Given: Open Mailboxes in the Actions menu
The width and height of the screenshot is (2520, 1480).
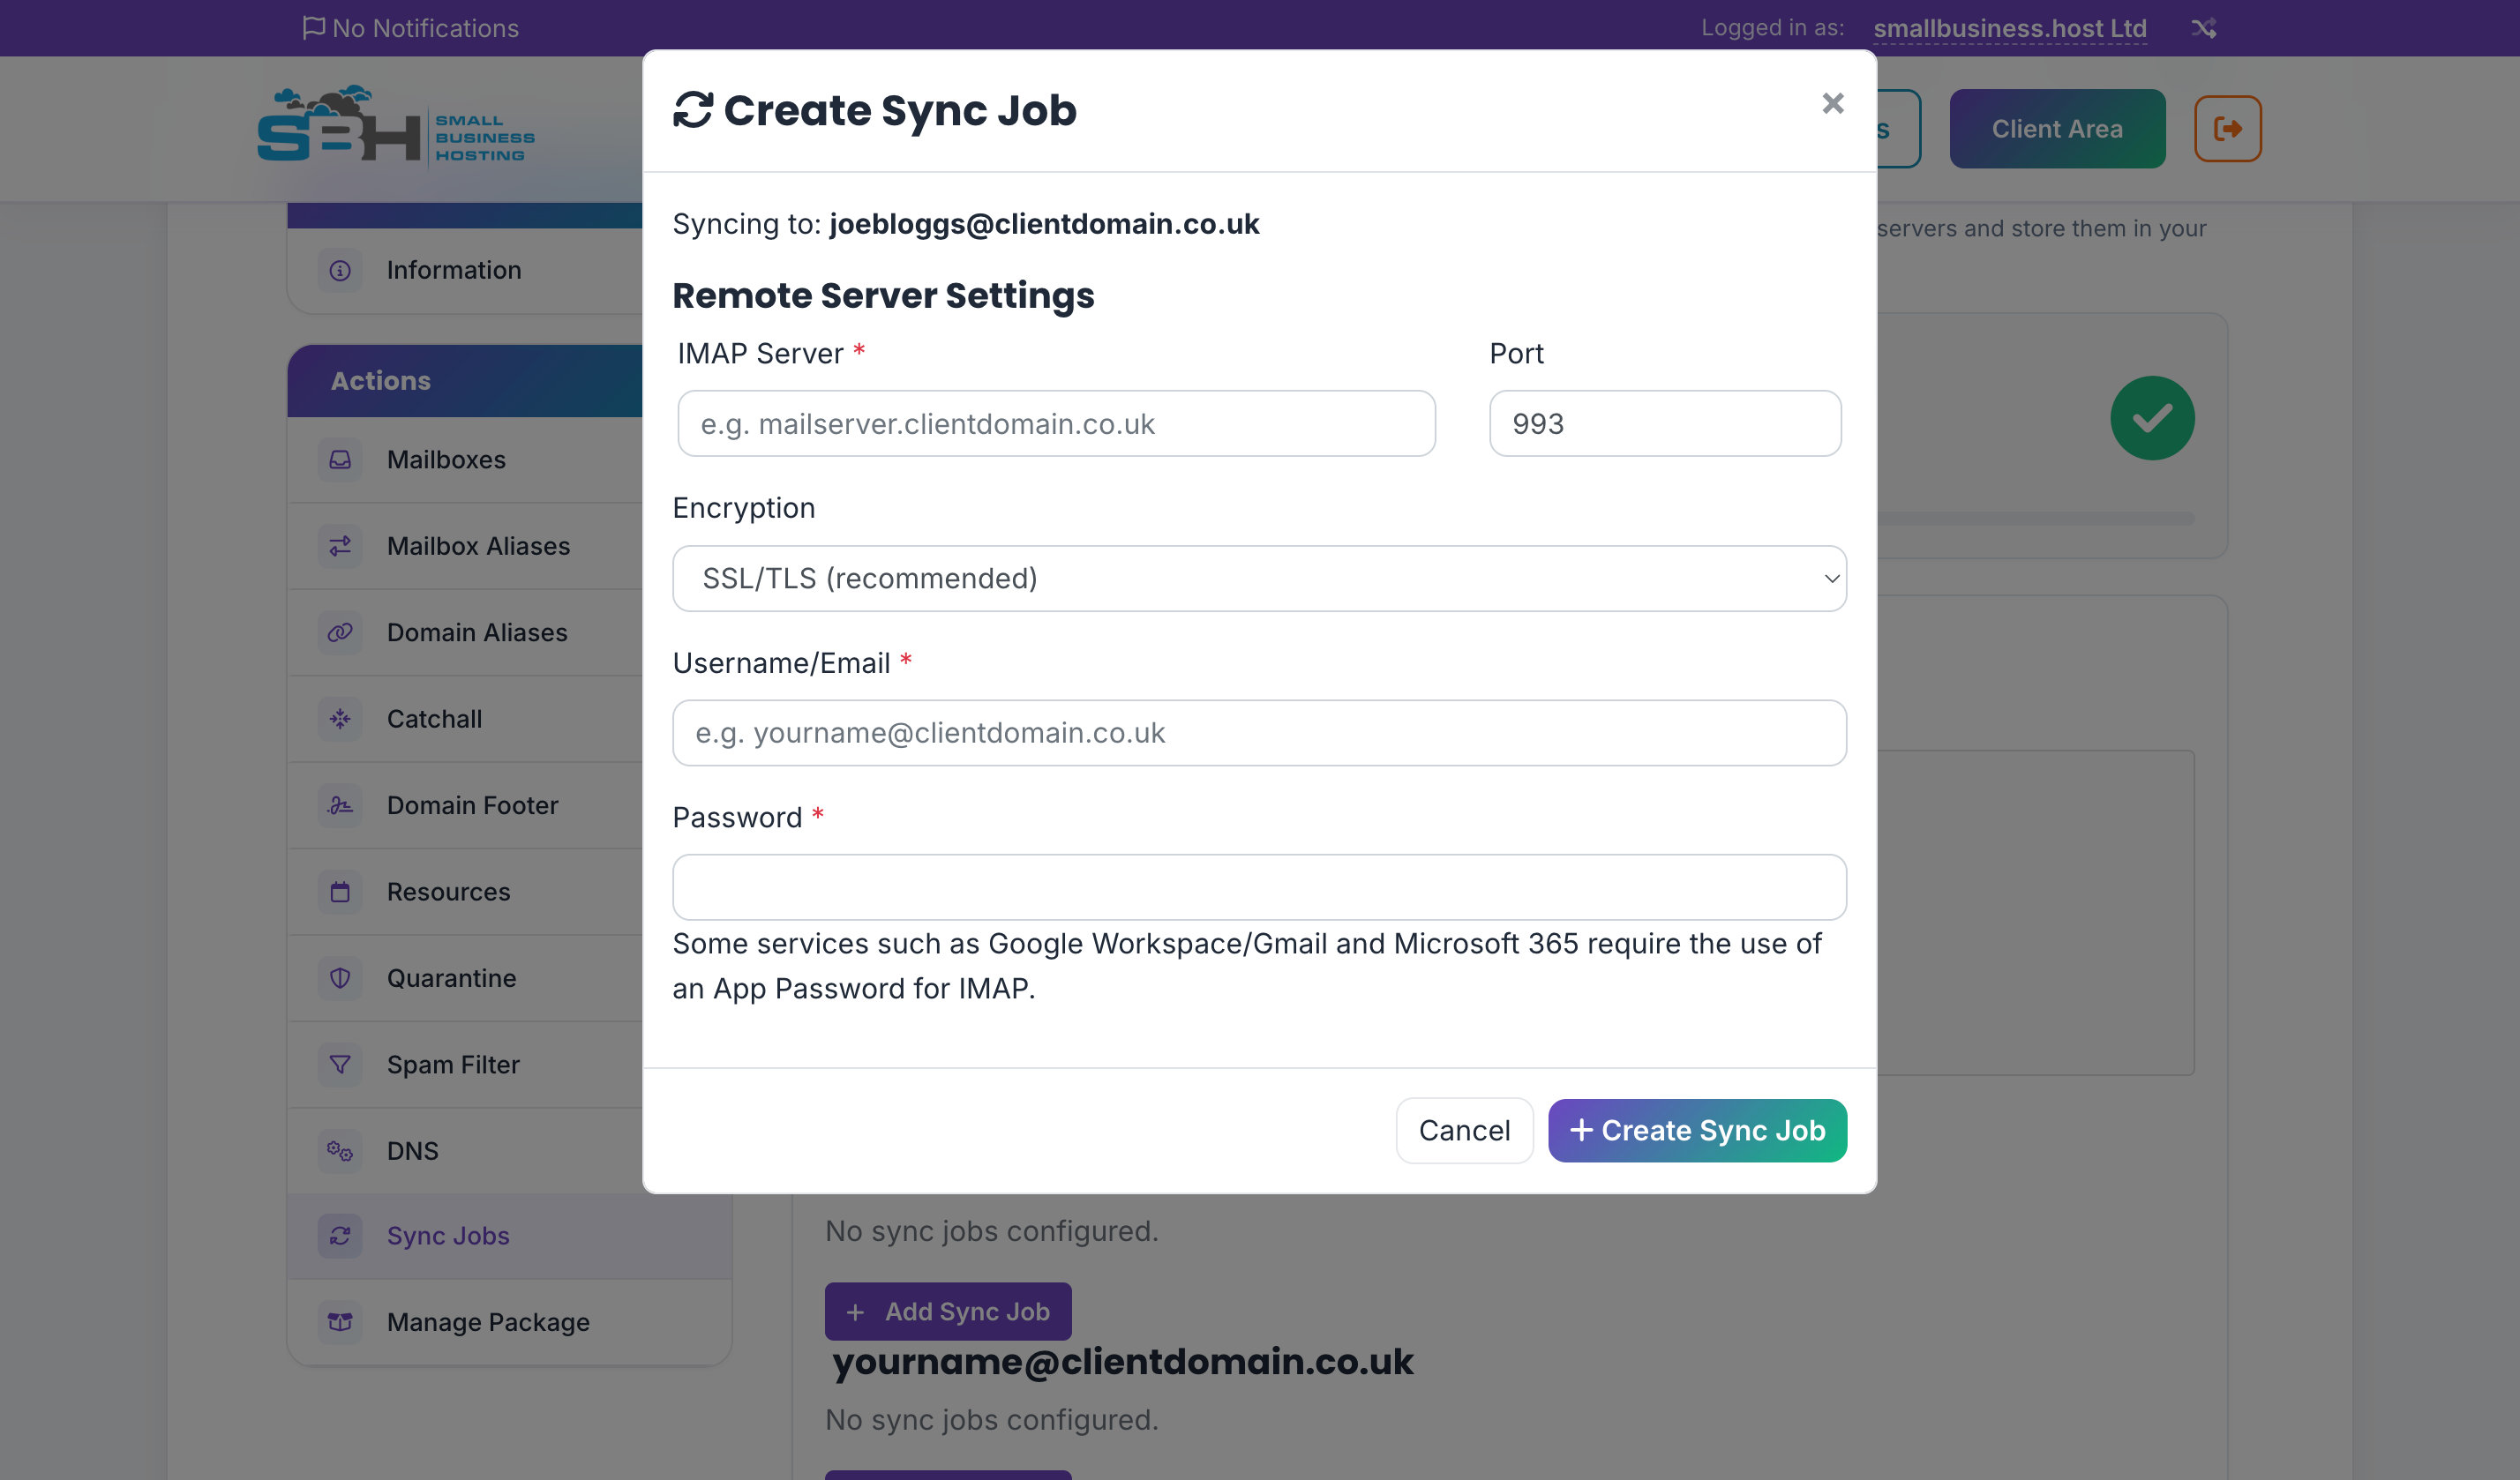Looking at the screenshot, I should 466,460.
